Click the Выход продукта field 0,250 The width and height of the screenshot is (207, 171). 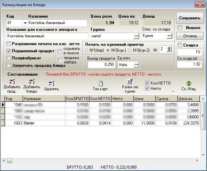pos(101,64)
